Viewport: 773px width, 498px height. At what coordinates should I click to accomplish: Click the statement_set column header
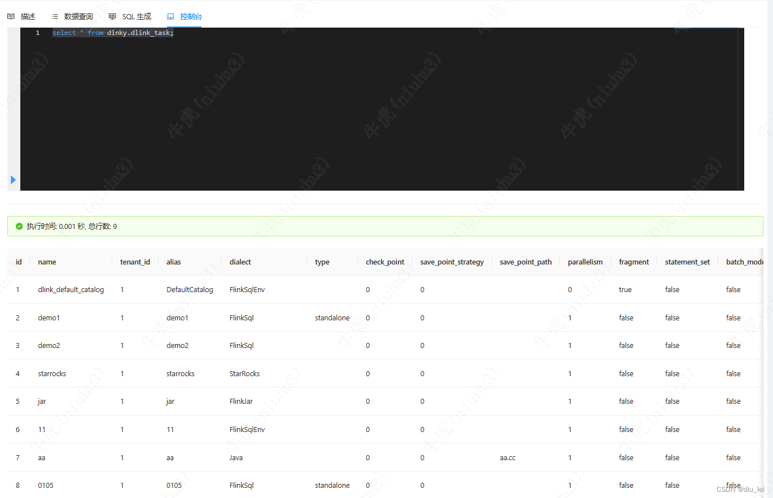click(x=687, y=262)
